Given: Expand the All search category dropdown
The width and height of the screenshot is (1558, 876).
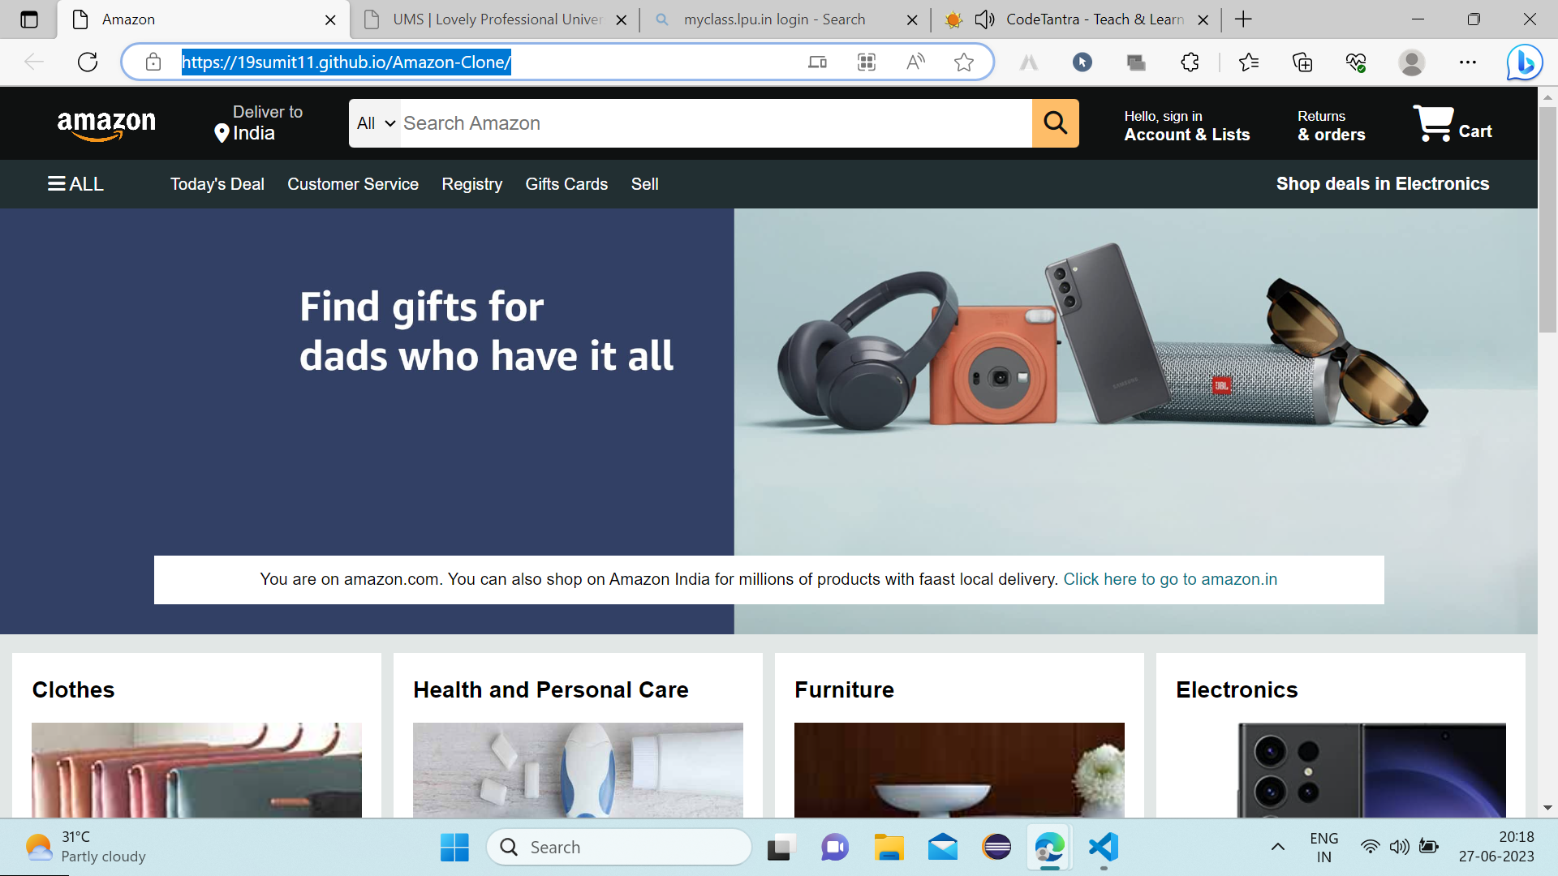Looking at the screenshot, I should 375,123.
